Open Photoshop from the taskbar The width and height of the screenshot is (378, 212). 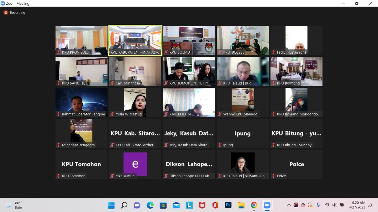pos(228,205)
